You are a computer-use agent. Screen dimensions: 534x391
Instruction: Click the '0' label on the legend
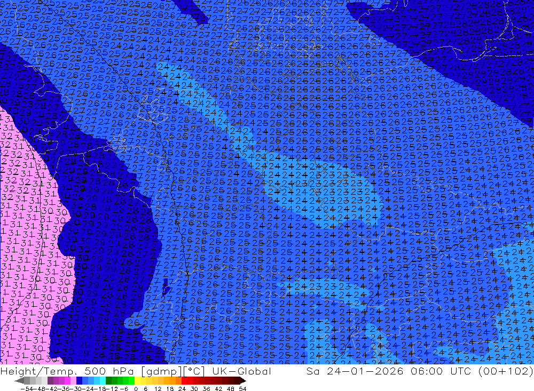point(136,389)
